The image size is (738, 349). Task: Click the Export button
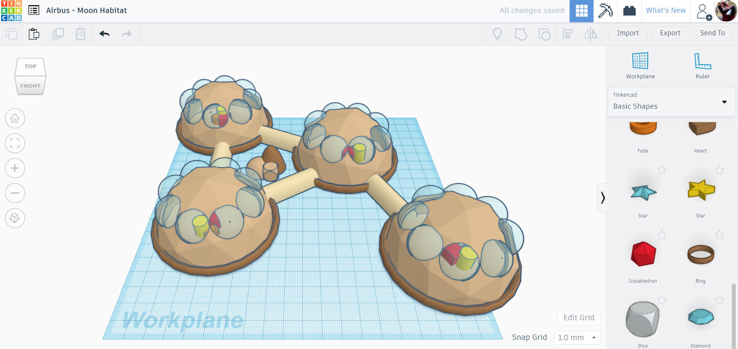(x=670, y=33)
